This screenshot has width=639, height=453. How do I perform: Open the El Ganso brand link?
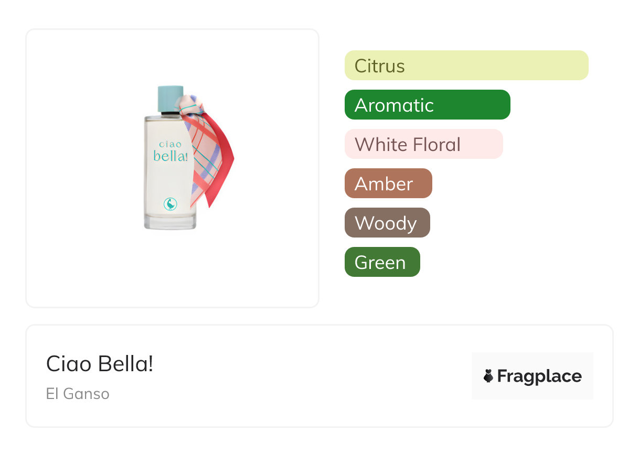(78, 394)
